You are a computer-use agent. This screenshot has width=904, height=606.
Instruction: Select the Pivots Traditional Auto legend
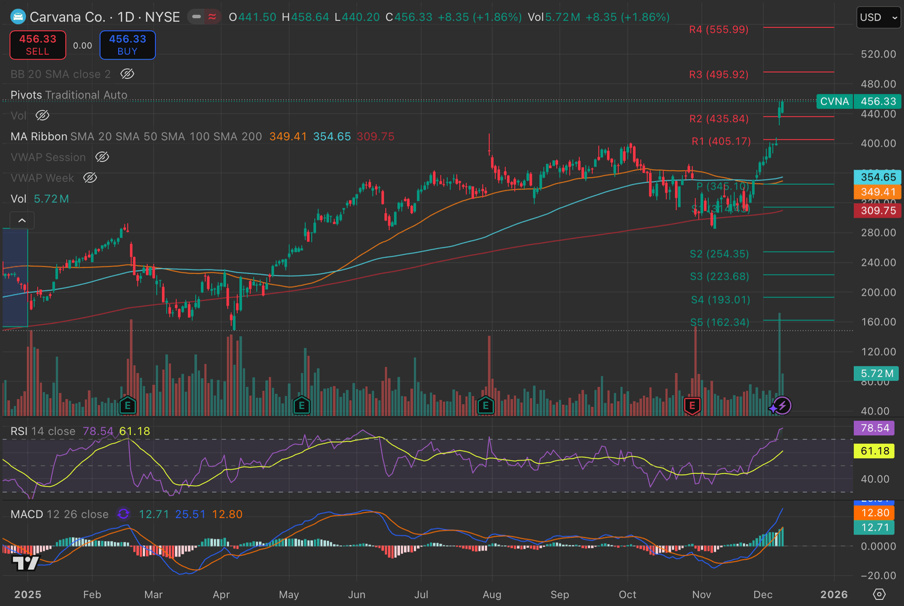click(x=69, y=95)
